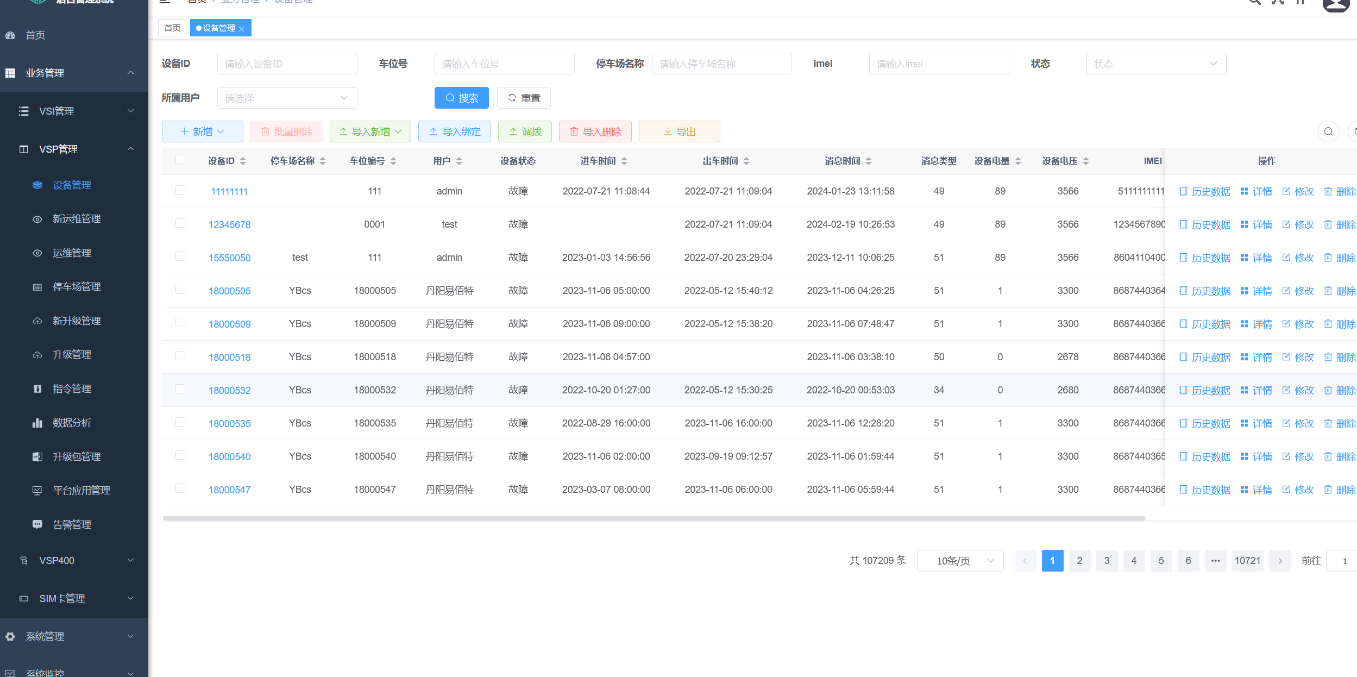Focus the 停车场名称 input field
Viewport: 1357px width, 677px height.
click(x=721, y=64)
